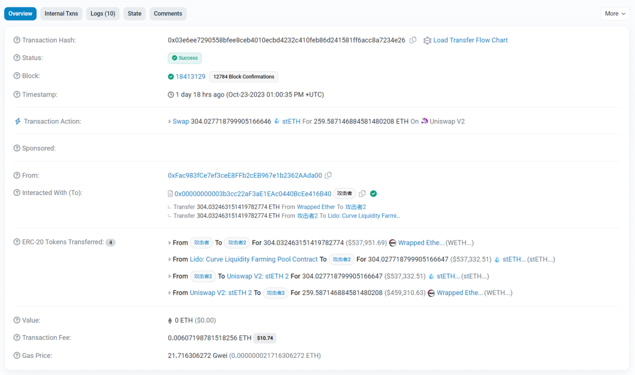This screenshot has width=635, height=375.
Task: Open the Comments tab
Action: tap(168, 14)
